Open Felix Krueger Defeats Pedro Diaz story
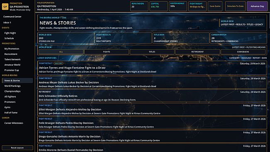The height and width of the screenshot is (152, 270). point(152,123)
